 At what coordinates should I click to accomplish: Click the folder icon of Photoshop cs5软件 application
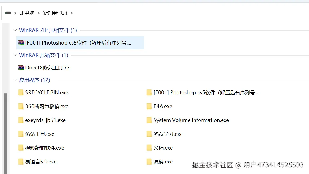tap(149, 92)
